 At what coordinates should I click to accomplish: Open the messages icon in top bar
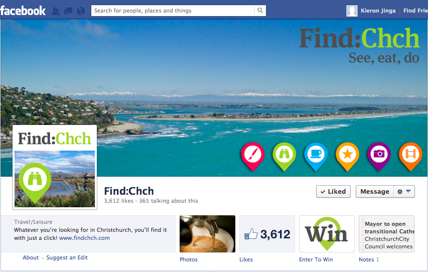click(68, 11)
